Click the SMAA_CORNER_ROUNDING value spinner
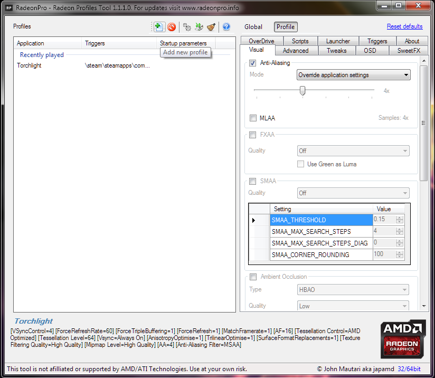 coord(400,254)
